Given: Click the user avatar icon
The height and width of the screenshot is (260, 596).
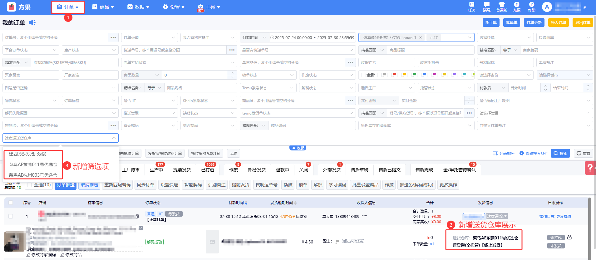Looking at the screenshot, I should coord(547,7).
